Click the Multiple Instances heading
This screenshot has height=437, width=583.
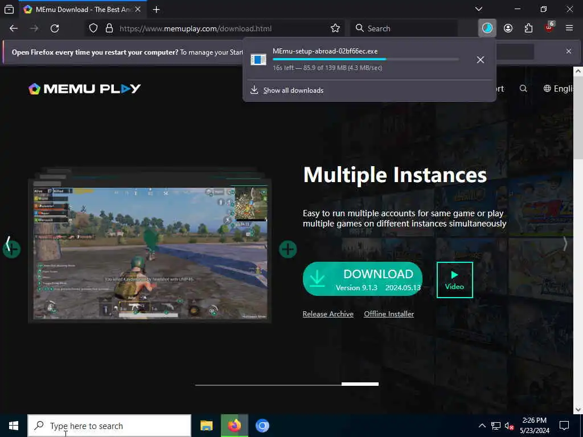(395, 175)
